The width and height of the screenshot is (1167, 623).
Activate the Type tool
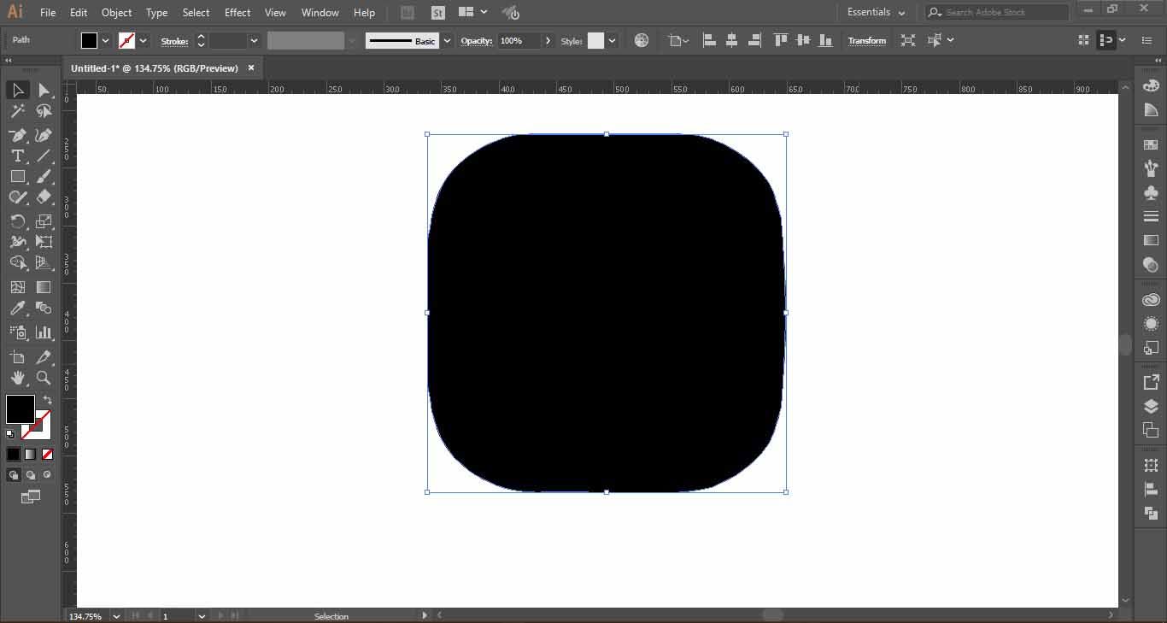18,156
